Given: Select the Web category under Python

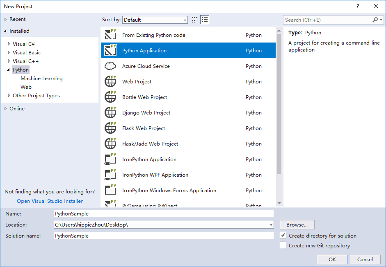Looking at the screenshot, I should pyautogui.click(x=26, y=87).
